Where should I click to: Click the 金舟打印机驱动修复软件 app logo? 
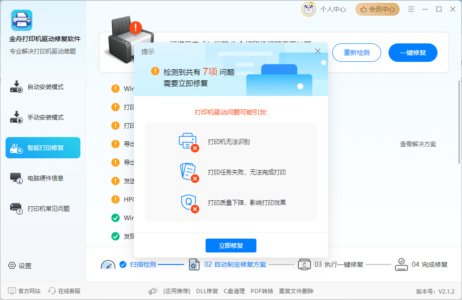tap(22, 20)
